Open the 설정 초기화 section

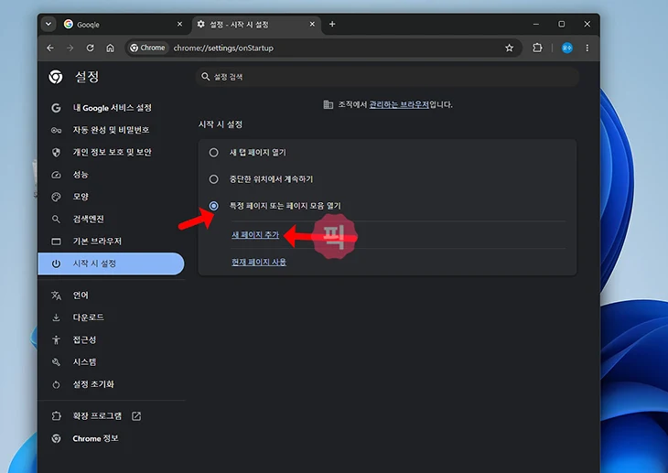tap(112, 384)
